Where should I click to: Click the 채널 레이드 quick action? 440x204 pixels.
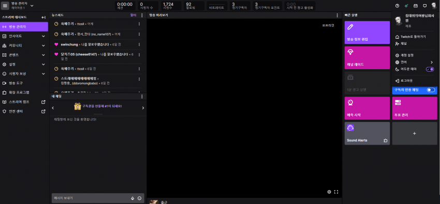click(367, 58)
